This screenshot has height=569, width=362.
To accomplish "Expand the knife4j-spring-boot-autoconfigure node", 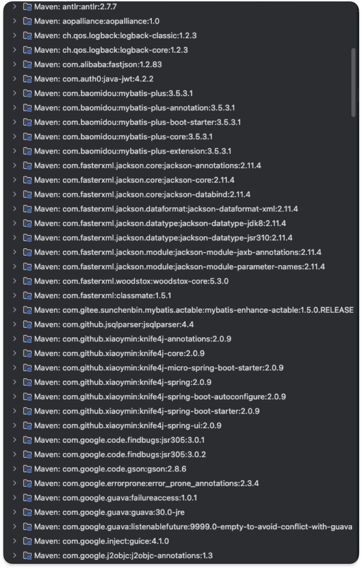I will (15, 397).
